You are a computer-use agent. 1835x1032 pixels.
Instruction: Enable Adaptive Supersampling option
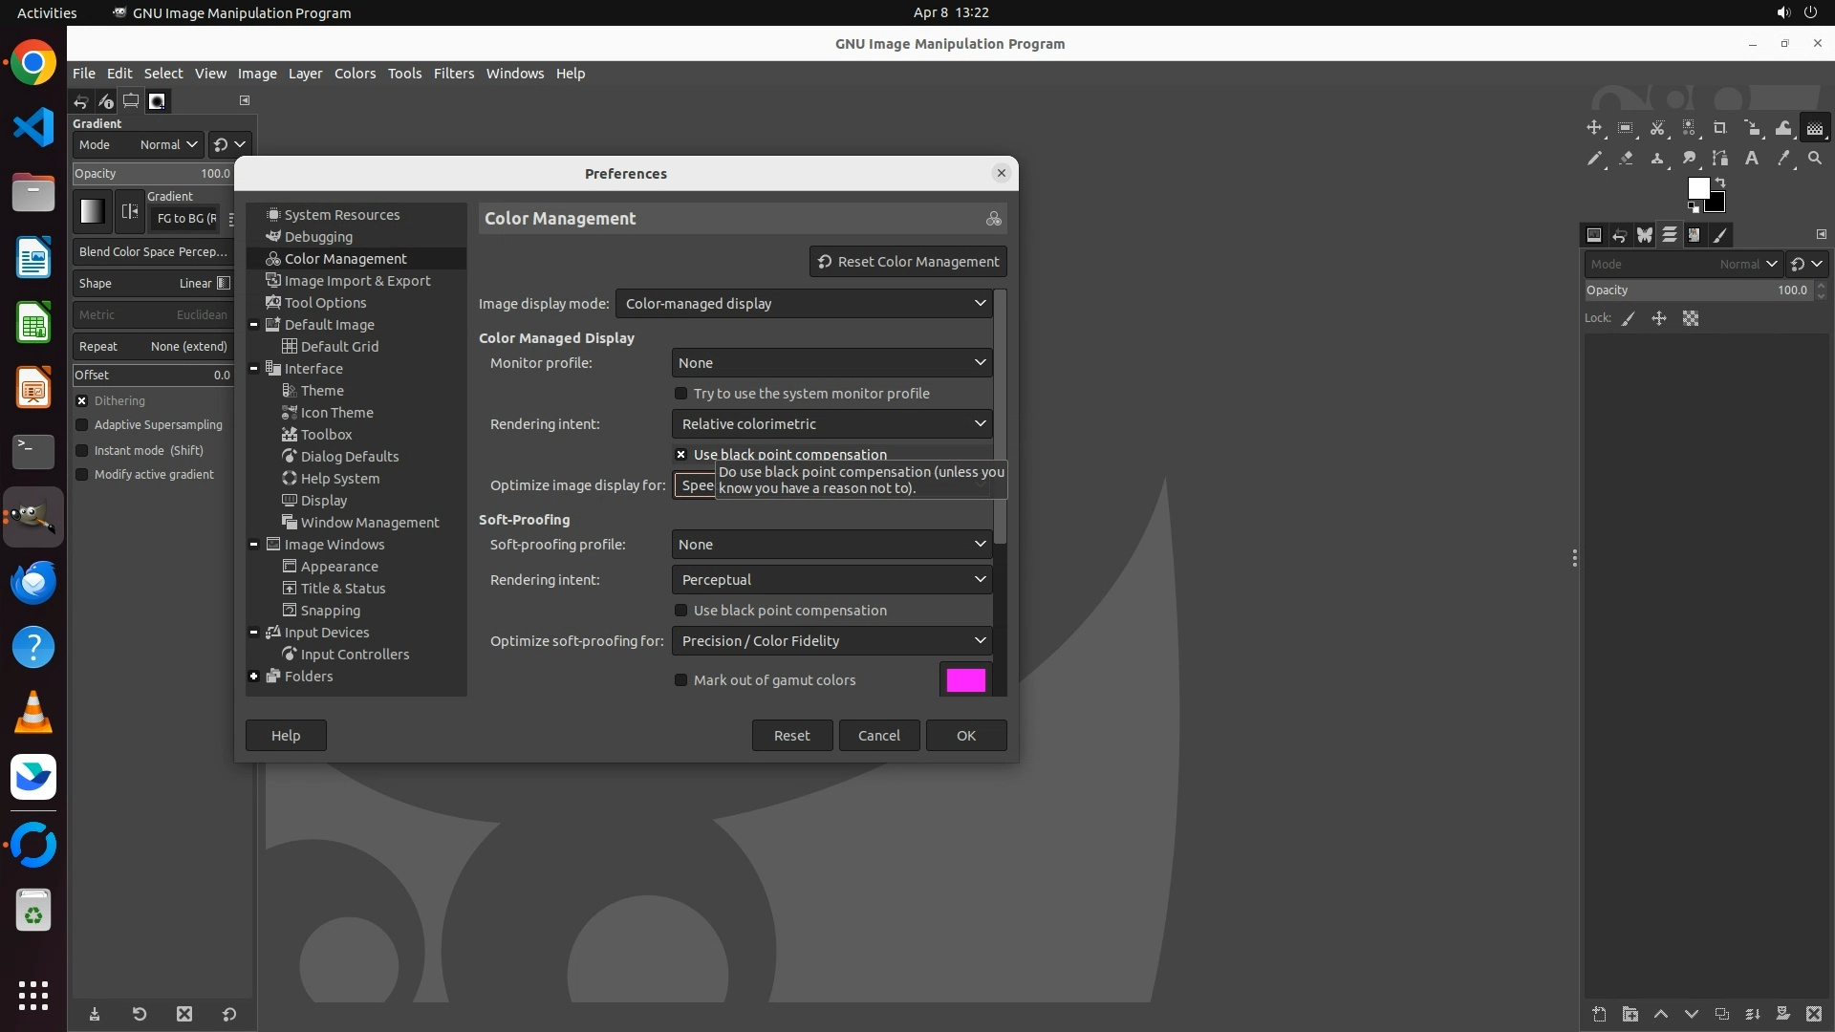click(82, 425)
